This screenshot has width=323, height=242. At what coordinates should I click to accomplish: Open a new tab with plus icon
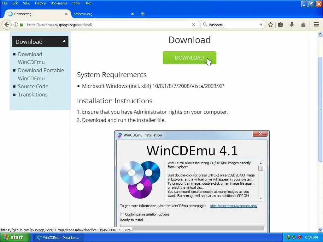click(x=143, y=14)
